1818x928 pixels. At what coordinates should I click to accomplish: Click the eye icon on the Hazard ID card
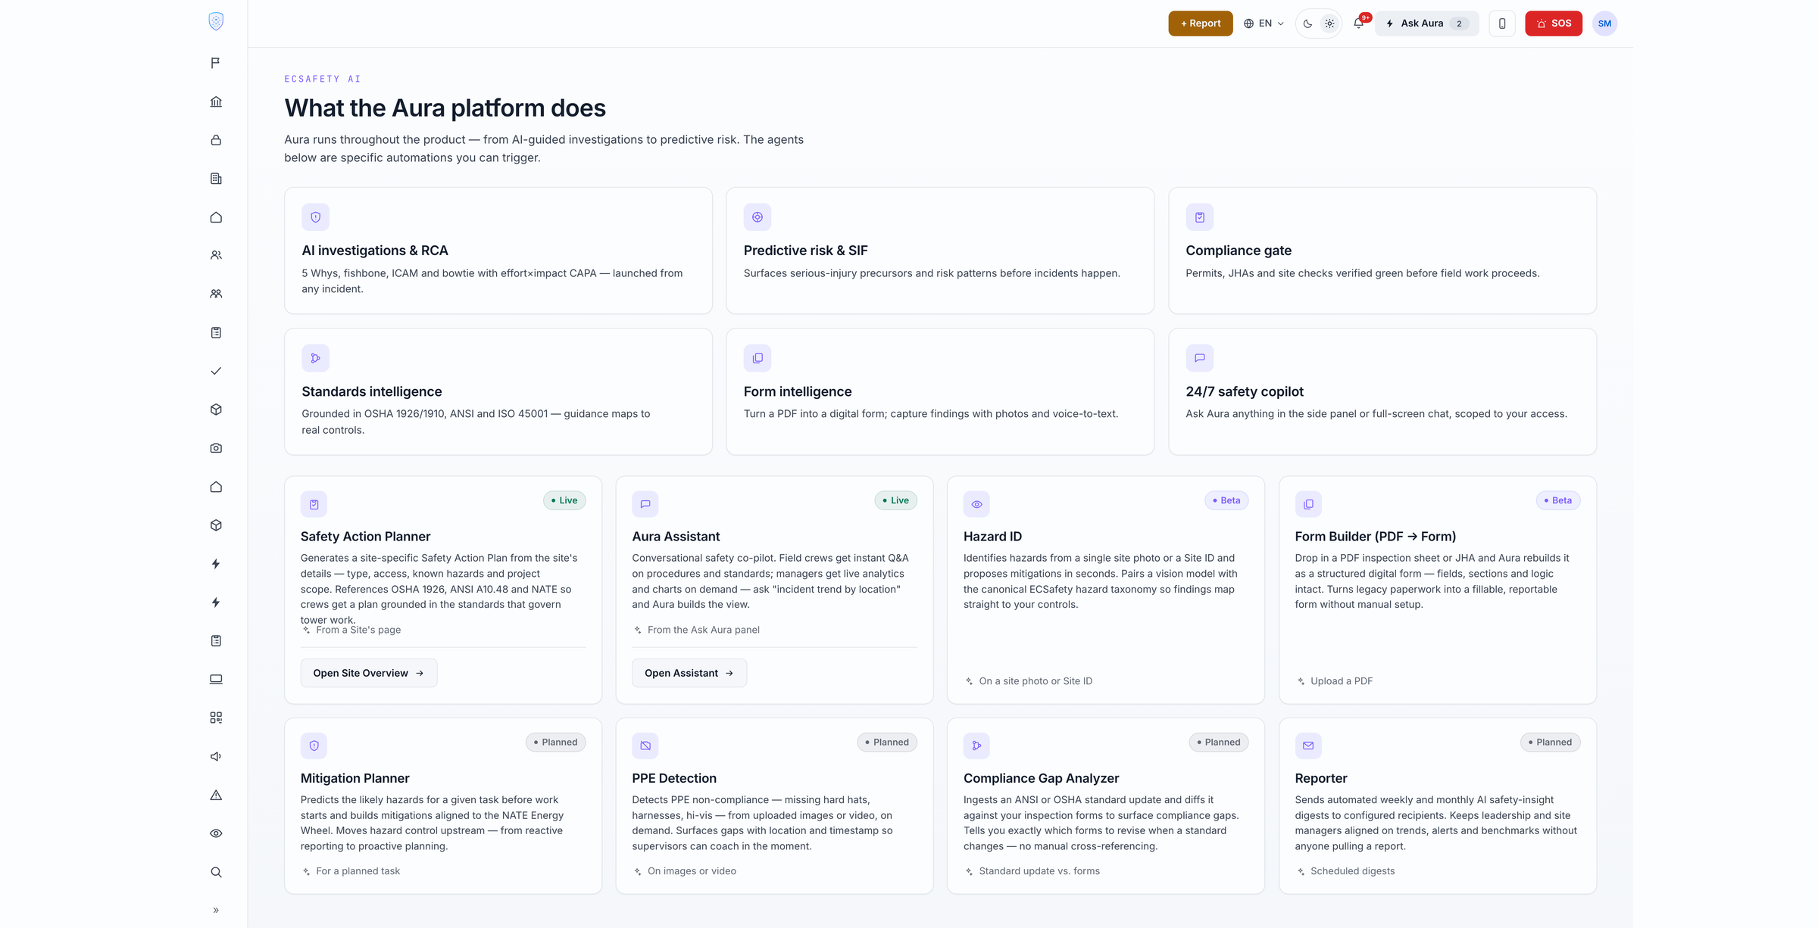point(977,504)
